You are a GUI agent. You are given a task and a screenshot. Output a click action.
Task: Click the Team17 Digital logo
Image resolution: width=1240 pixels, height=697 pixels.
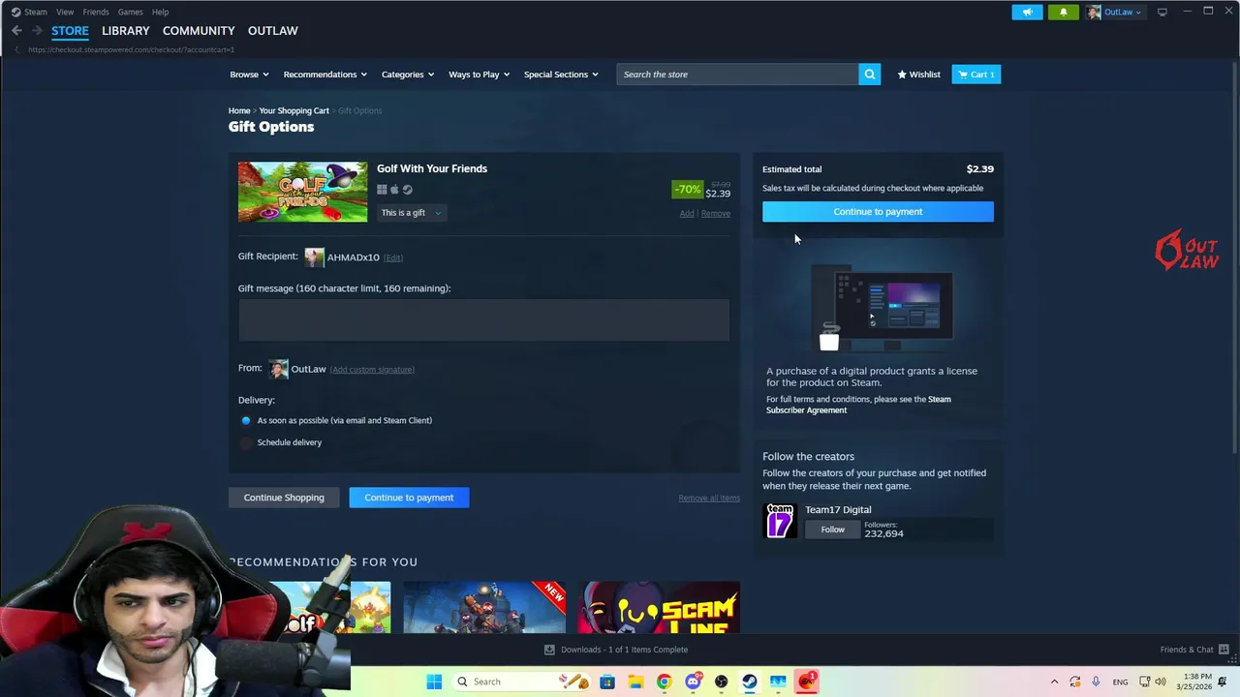(780, 521)
